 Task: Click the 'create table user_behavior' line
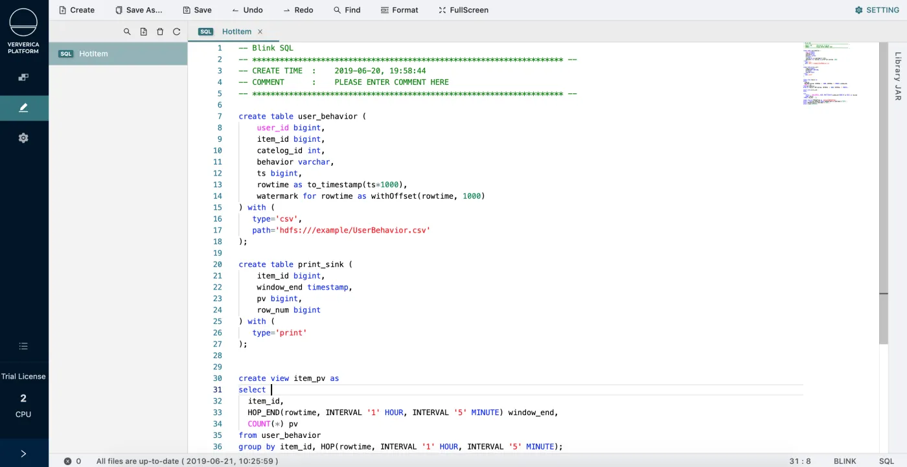tap(303, 117)
